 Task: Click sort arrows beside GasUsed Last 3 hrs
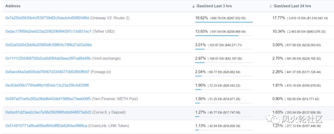(194, 6)
